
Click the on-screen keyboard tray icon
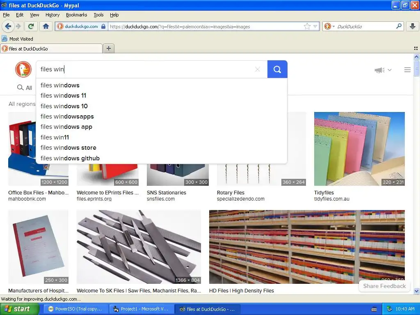click(374, 309)
